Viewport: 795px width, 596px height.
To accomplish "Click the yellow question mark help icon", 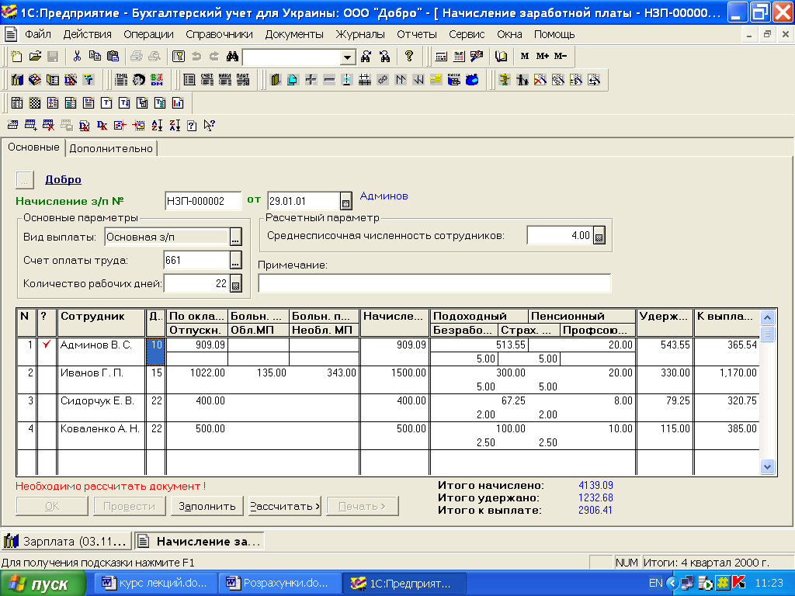I will click(x=408, y=57).
